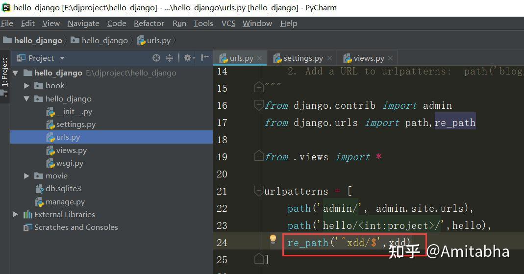Open the Tools menu
The height and width of the screenshot is (274, 524).
[203, 24]
